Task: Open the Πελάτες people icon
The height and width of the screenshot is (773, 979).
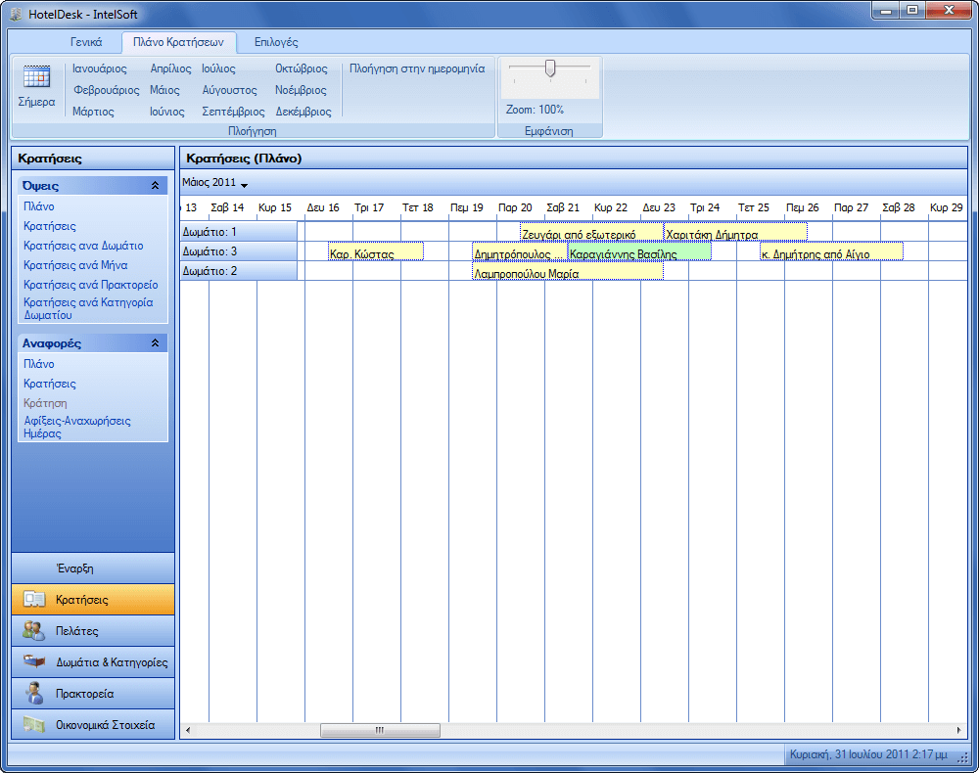Action: pyautogui.click(x=34, y=631)
